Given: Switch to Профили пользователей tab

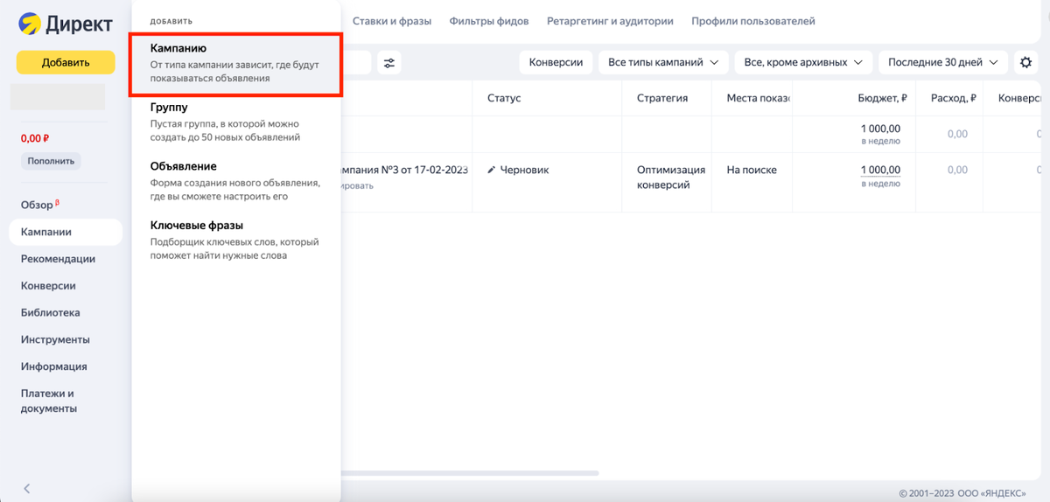Looking at the screenshot, I should [753, 21].
